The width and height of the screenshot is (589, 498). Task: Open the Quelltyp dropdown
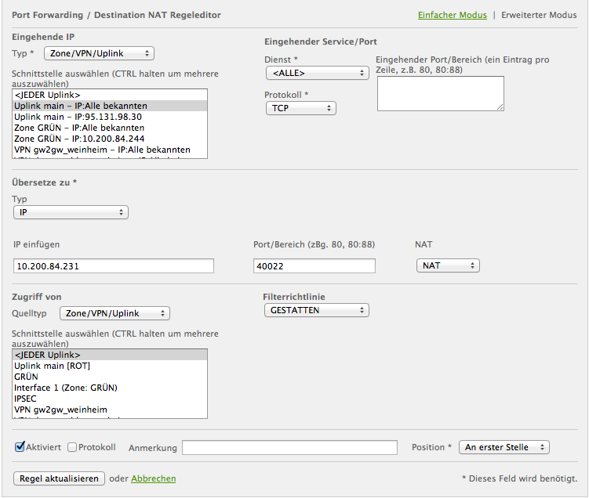115,313
